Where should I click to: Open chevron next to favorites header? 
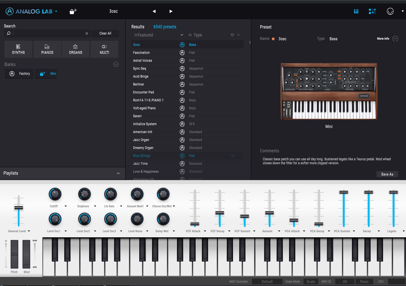pyautogui.click(x=238, y=35)
